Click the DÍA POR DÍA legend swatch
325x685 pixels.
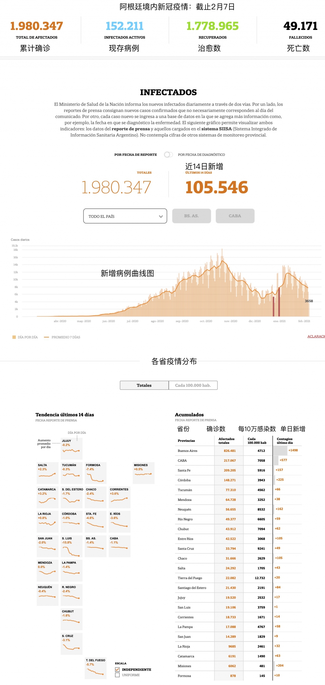(x=14, y=337)
